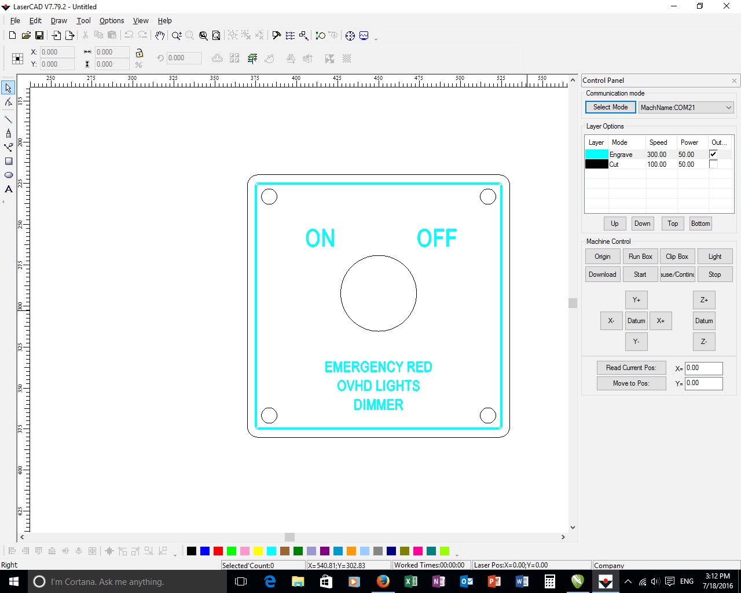Activate the Pan hand tool
Image resolution: width=741 pixels, height=593 pixels.
(160, 36)
